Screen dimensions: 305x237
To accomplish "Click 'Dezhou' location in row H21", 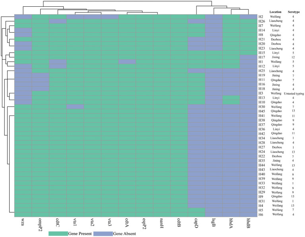I will click(x=276, y=39).
